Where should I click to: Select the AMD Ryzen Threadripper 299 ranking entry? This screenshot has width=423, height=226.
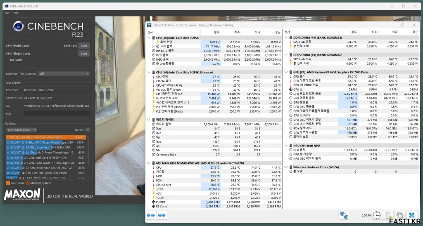[x=46, y=142]
